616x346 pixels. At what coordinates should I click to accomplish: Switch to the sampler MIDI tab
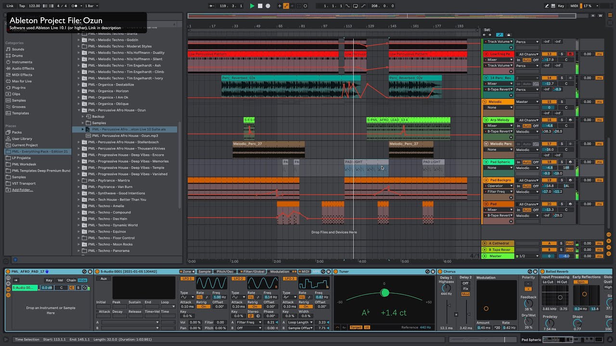point(304,272)
